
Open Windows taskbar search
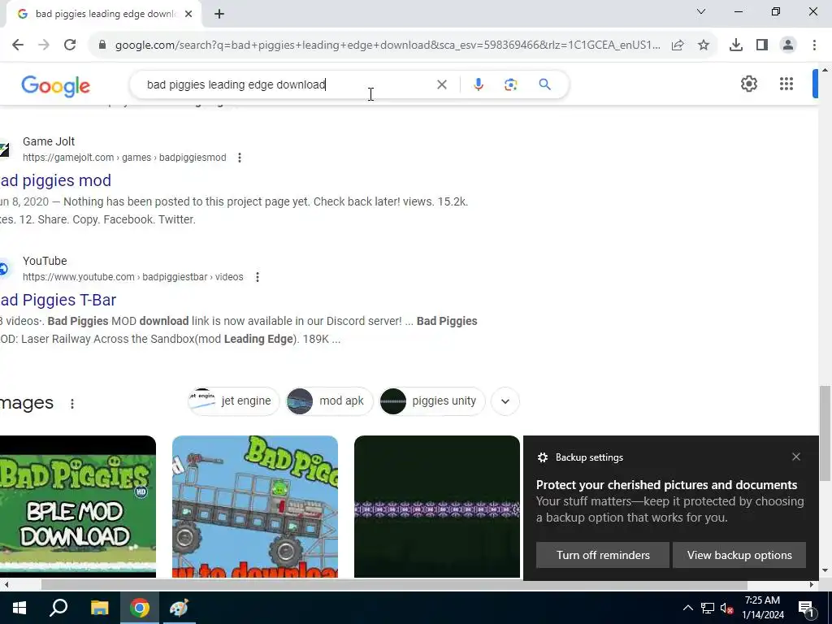click(58, 608)
